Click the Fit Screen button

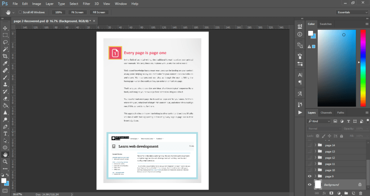(77, 12)
